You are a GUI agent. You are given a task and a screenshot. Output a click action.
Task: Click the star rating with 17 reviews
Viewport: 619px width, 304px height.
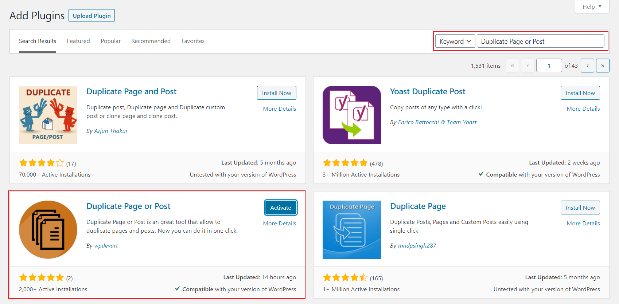coord(42,163)
